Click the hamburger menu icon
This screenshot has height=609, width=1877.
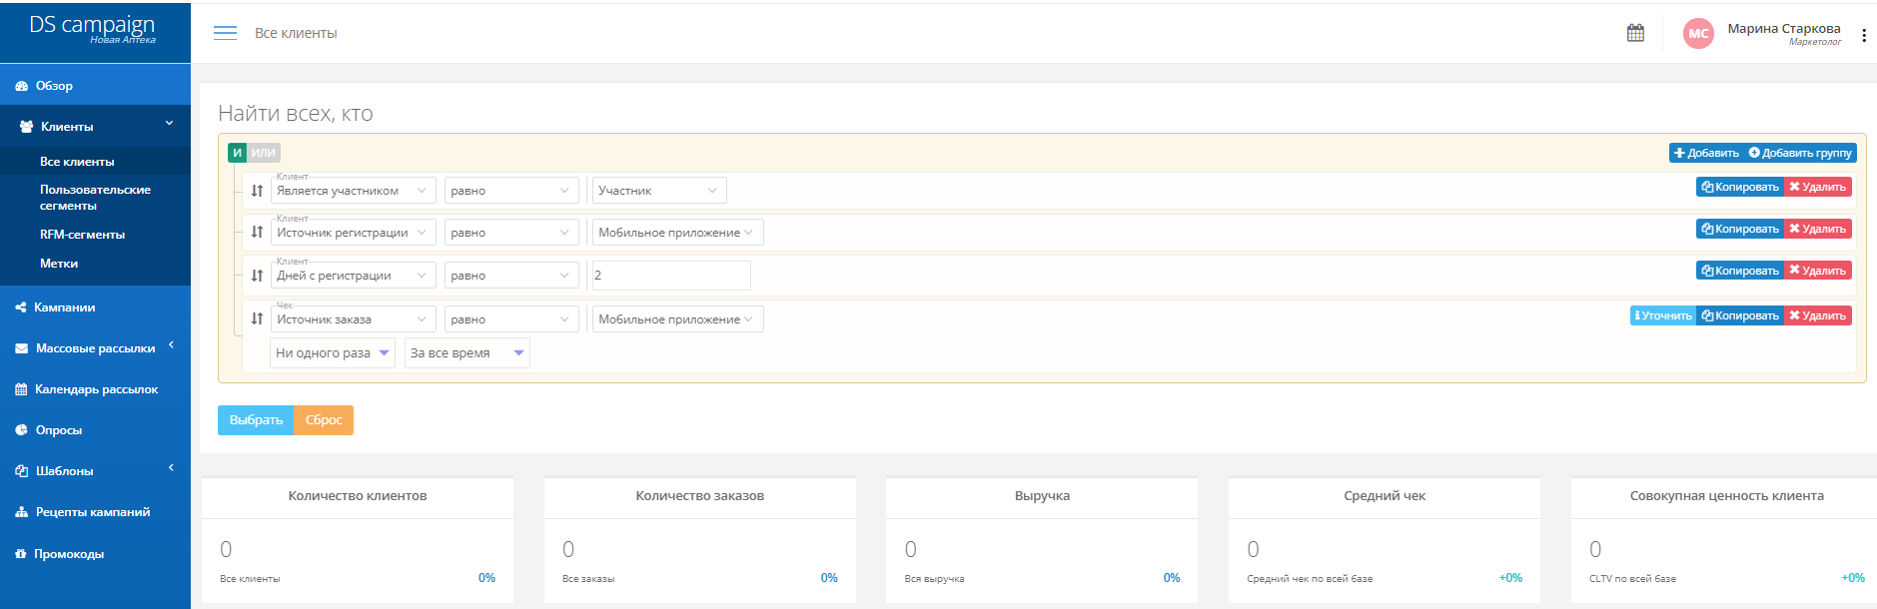pos(225,33)
